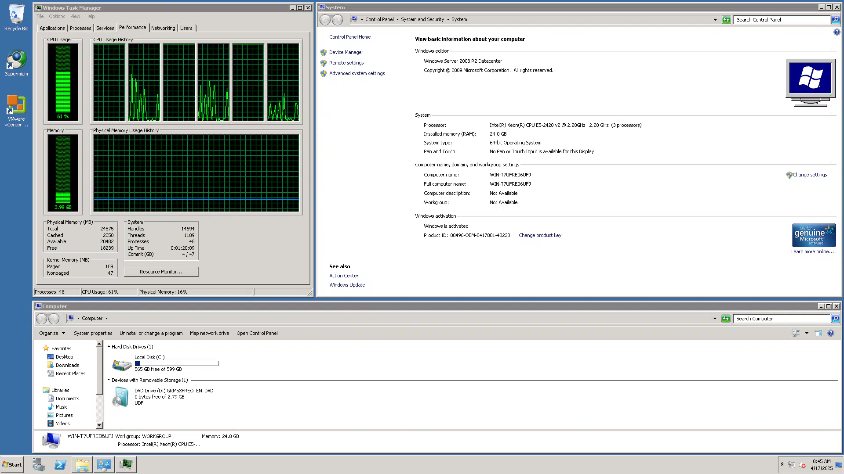The height and width of the screenshot is (474, 844).
Task: Toggle the preview pane icon
Action: [x=818, y=333]
